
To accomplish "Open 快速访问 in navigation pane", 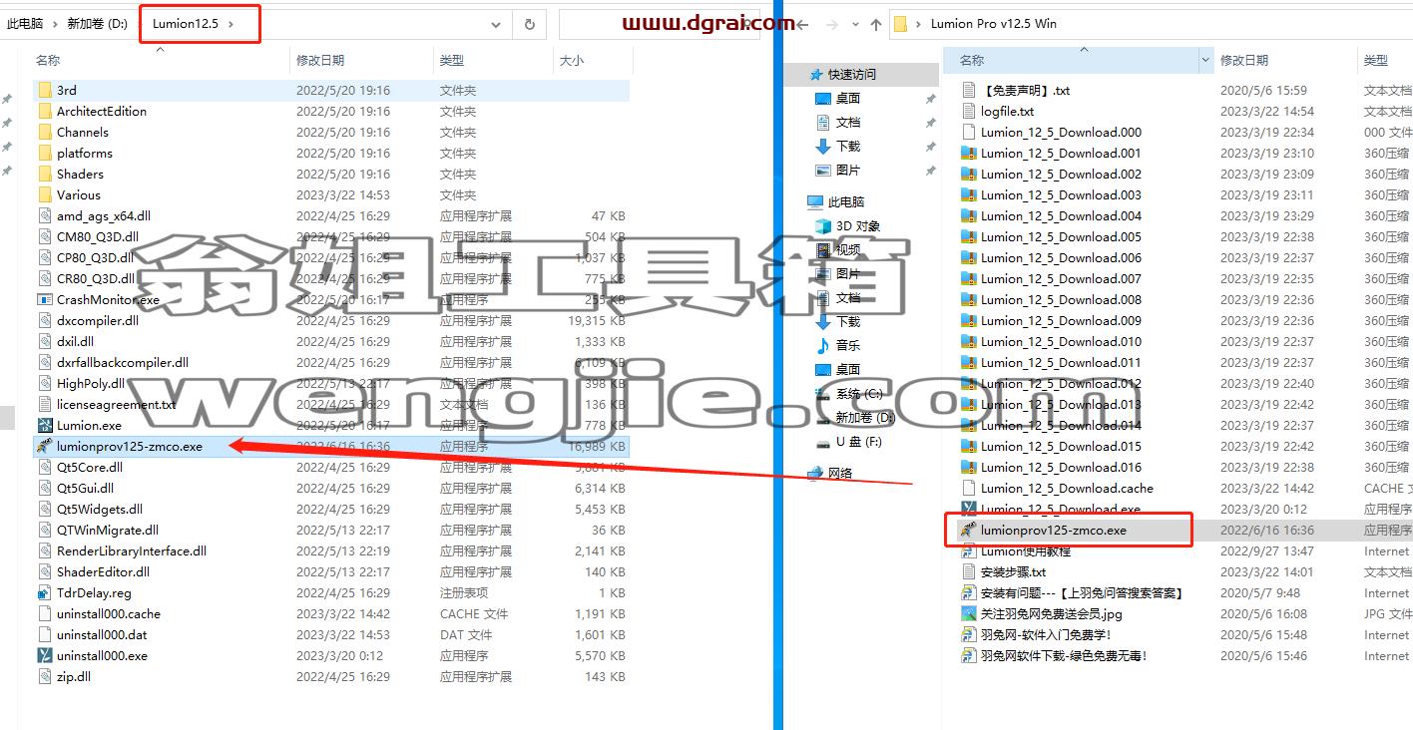I will [851, 74].
